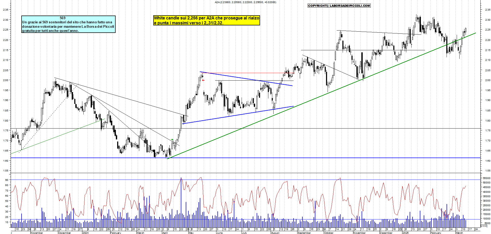
Task: Click the red arrow marker near the May peak
Action: click(x=203, y=80)
